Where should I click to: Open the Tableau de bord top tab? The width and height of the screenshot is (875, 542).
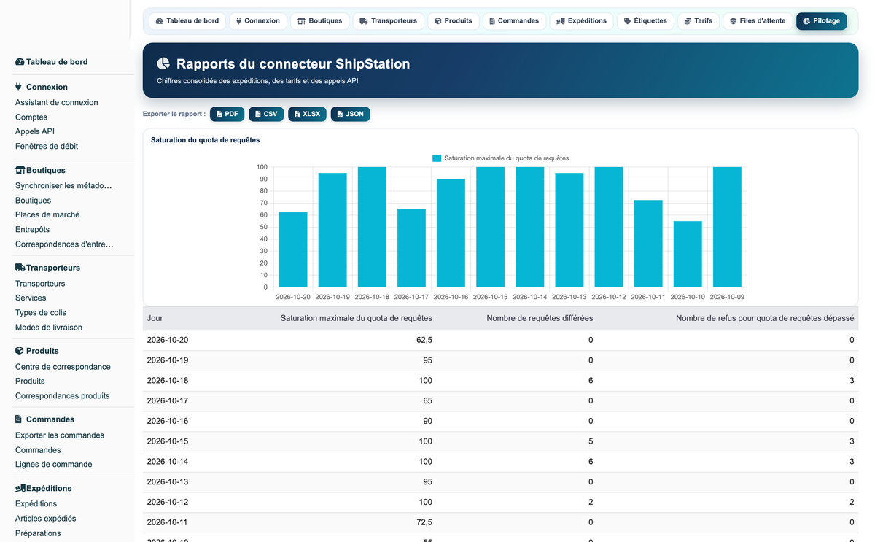[187, 21]
